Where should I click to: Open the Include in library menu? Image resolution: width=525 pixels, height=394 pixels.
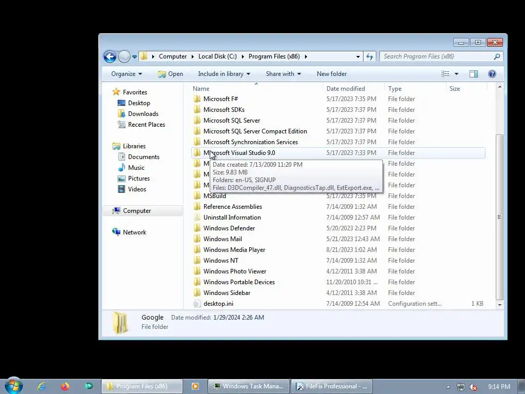click(x=224, y=74)
